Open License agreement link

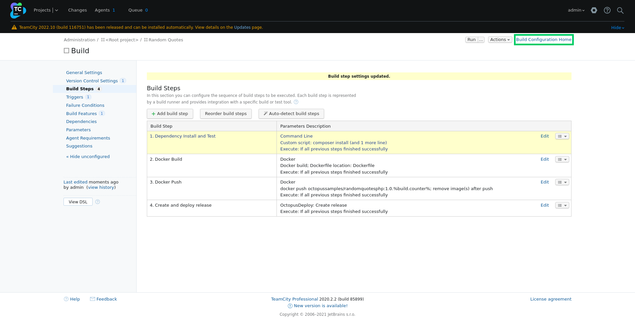tap(551, 299)
